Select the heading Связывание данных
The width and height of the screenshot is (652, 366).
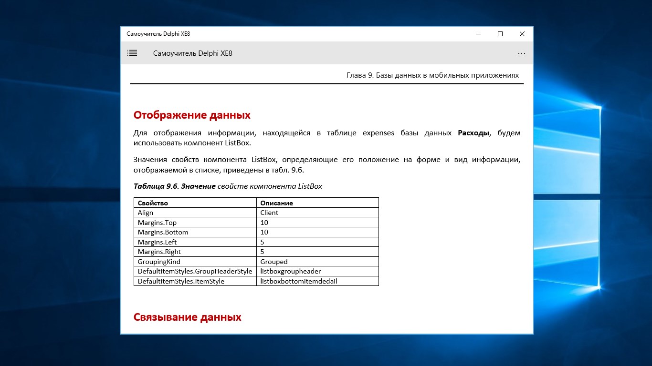(188, 317)
